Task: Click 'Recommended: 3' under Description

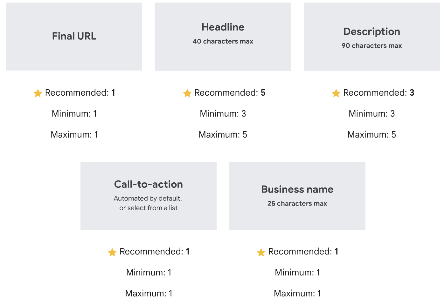Action: tap(378, 93)
